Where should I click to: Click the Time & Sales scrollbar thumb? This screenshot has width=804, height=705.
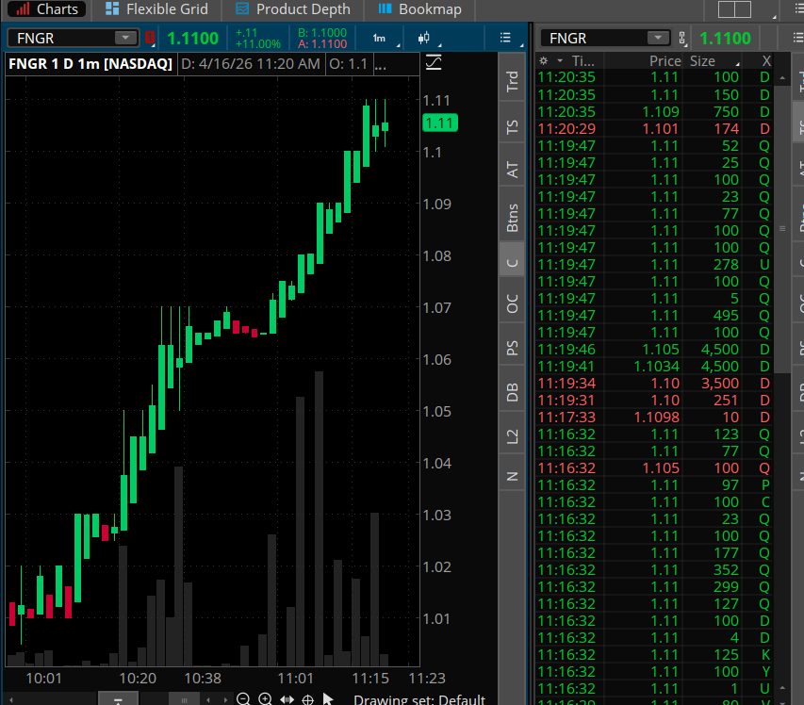click(x=782, y=229)
